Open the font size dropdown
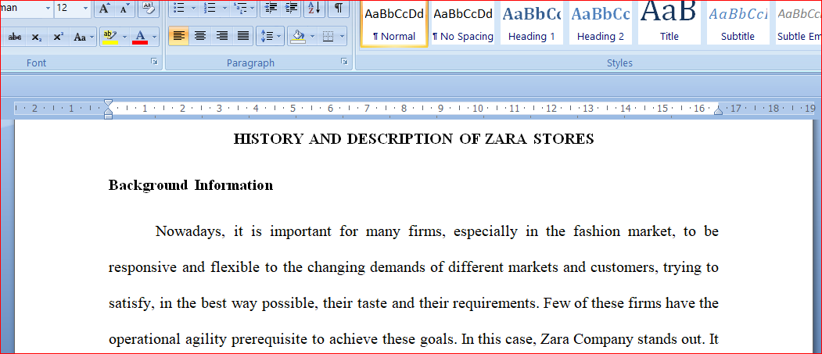 coord(85,8)
